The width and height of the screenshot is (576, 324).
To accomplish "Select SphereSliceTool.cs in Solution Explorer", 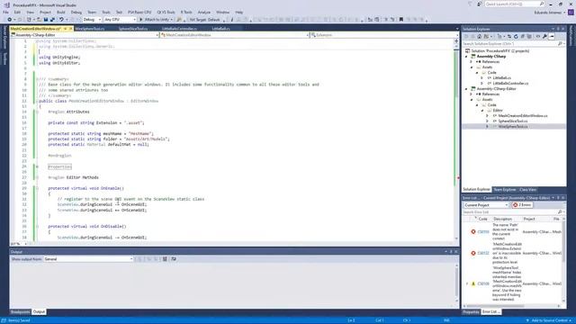I will (513, 121).
